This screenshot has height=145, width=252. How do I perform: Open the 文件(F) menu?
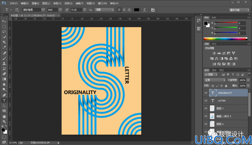point(14,3)
